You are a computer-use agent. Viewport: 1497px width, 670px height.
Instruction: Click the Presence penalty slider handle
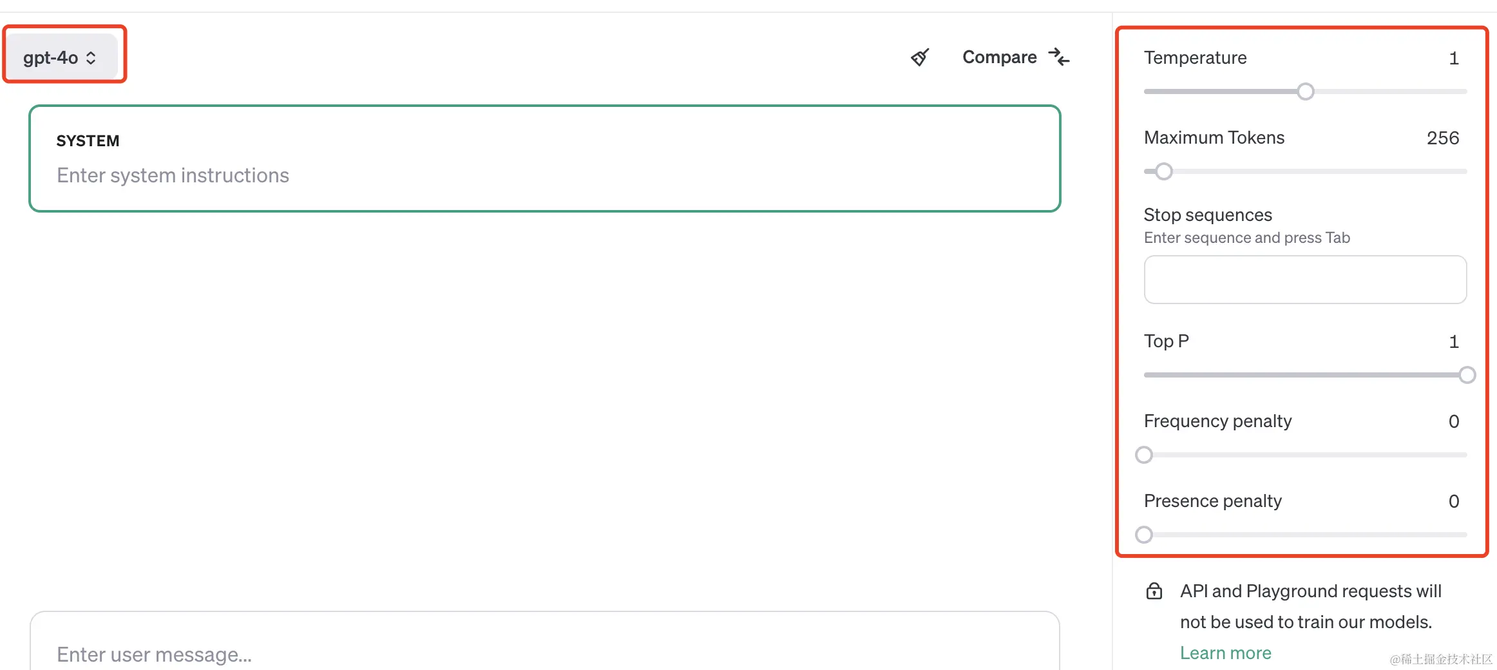(1144, 535)
